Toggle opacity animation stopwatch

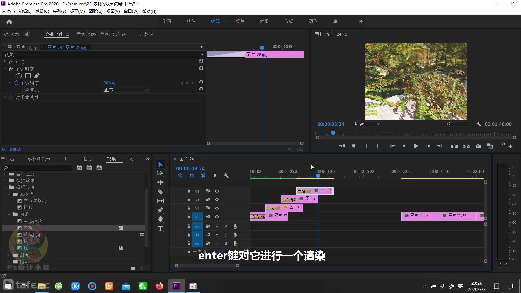pos(16,83)
